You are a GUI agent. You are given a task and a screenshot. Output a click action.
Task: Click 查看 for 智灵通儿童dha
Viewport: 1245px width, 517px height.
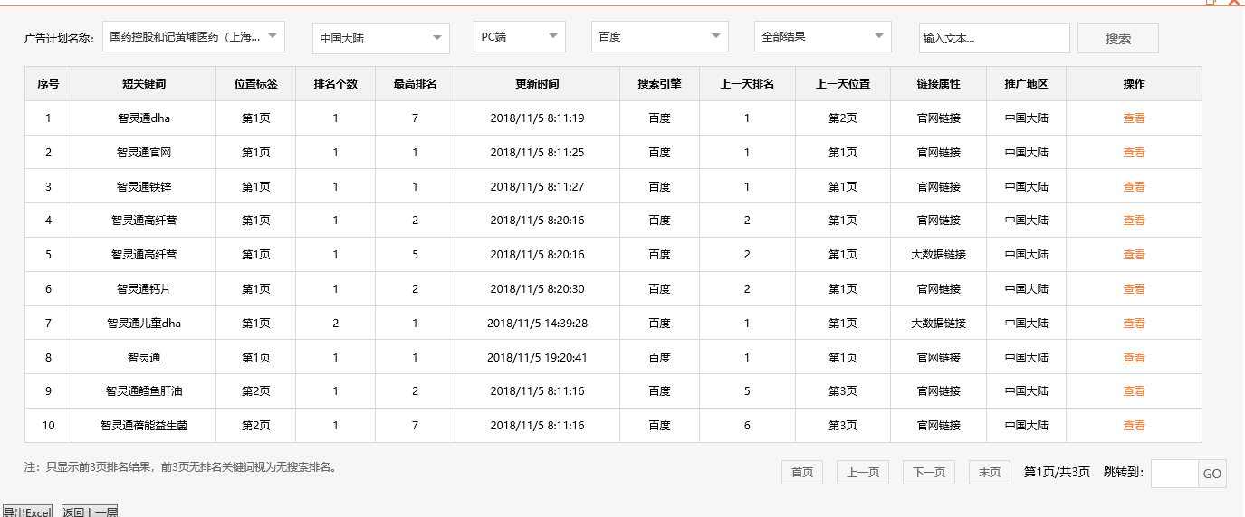1134,324
